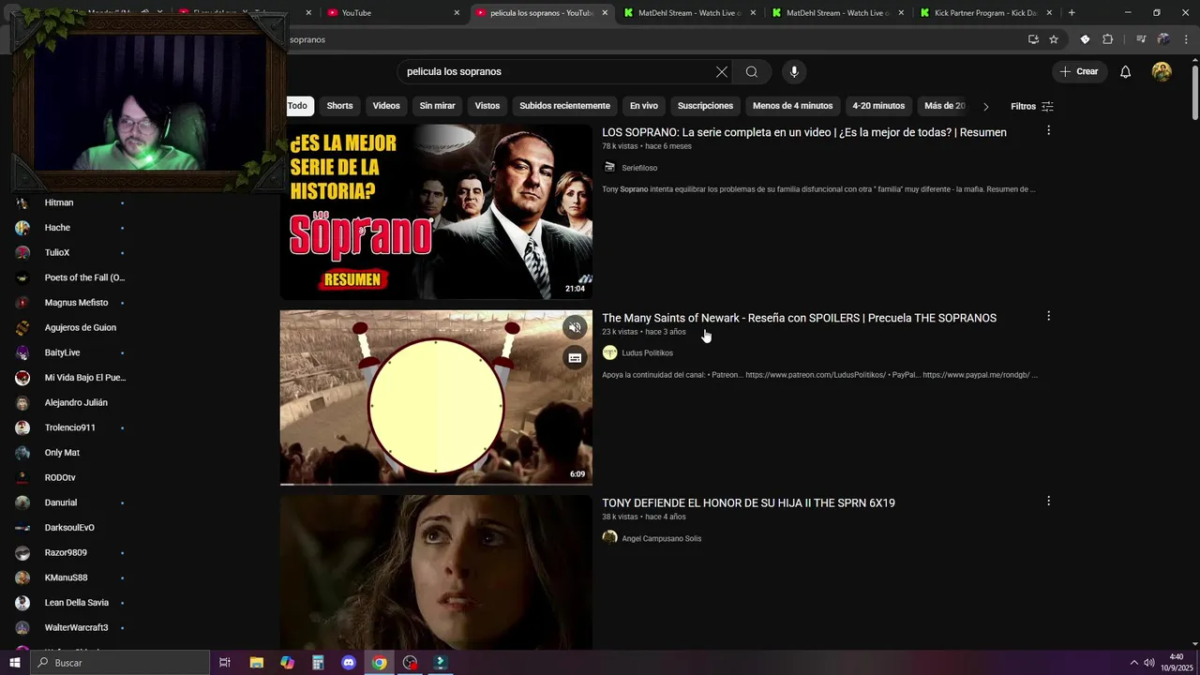This screenshot has height=675, width=1200.
Task: Select the Videos filter chip
Action: click(386, 106)
